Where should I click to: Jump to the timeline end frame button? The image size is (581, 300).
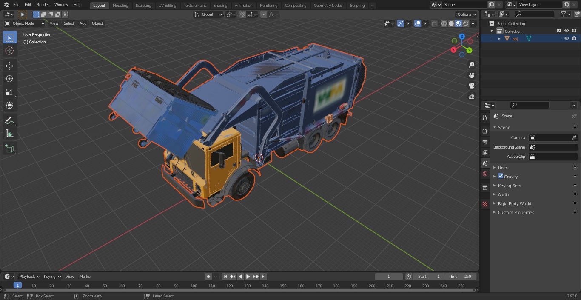tap(263, 277)
